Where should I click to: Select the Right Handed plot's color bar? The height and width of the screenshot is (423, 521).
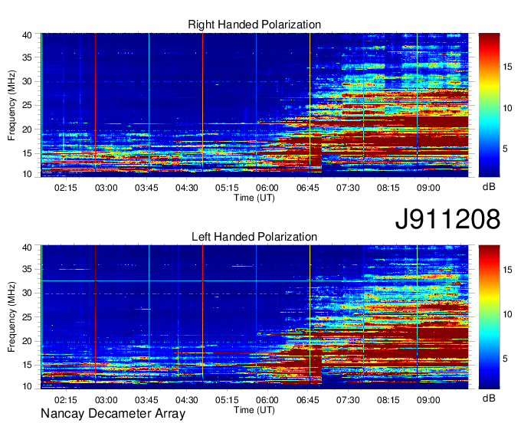489,105
